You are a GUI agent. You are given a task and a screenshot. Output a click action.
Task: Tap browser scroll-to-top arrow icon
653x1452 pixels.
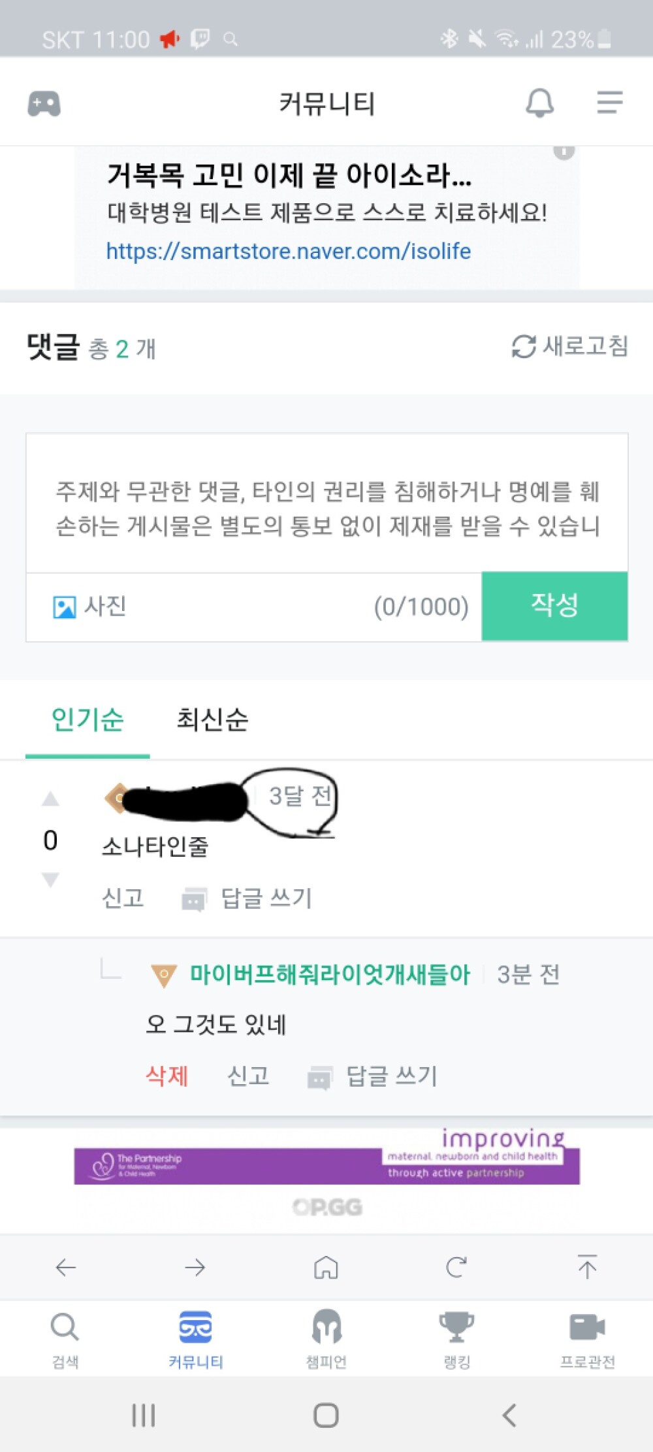point(587,1267)
